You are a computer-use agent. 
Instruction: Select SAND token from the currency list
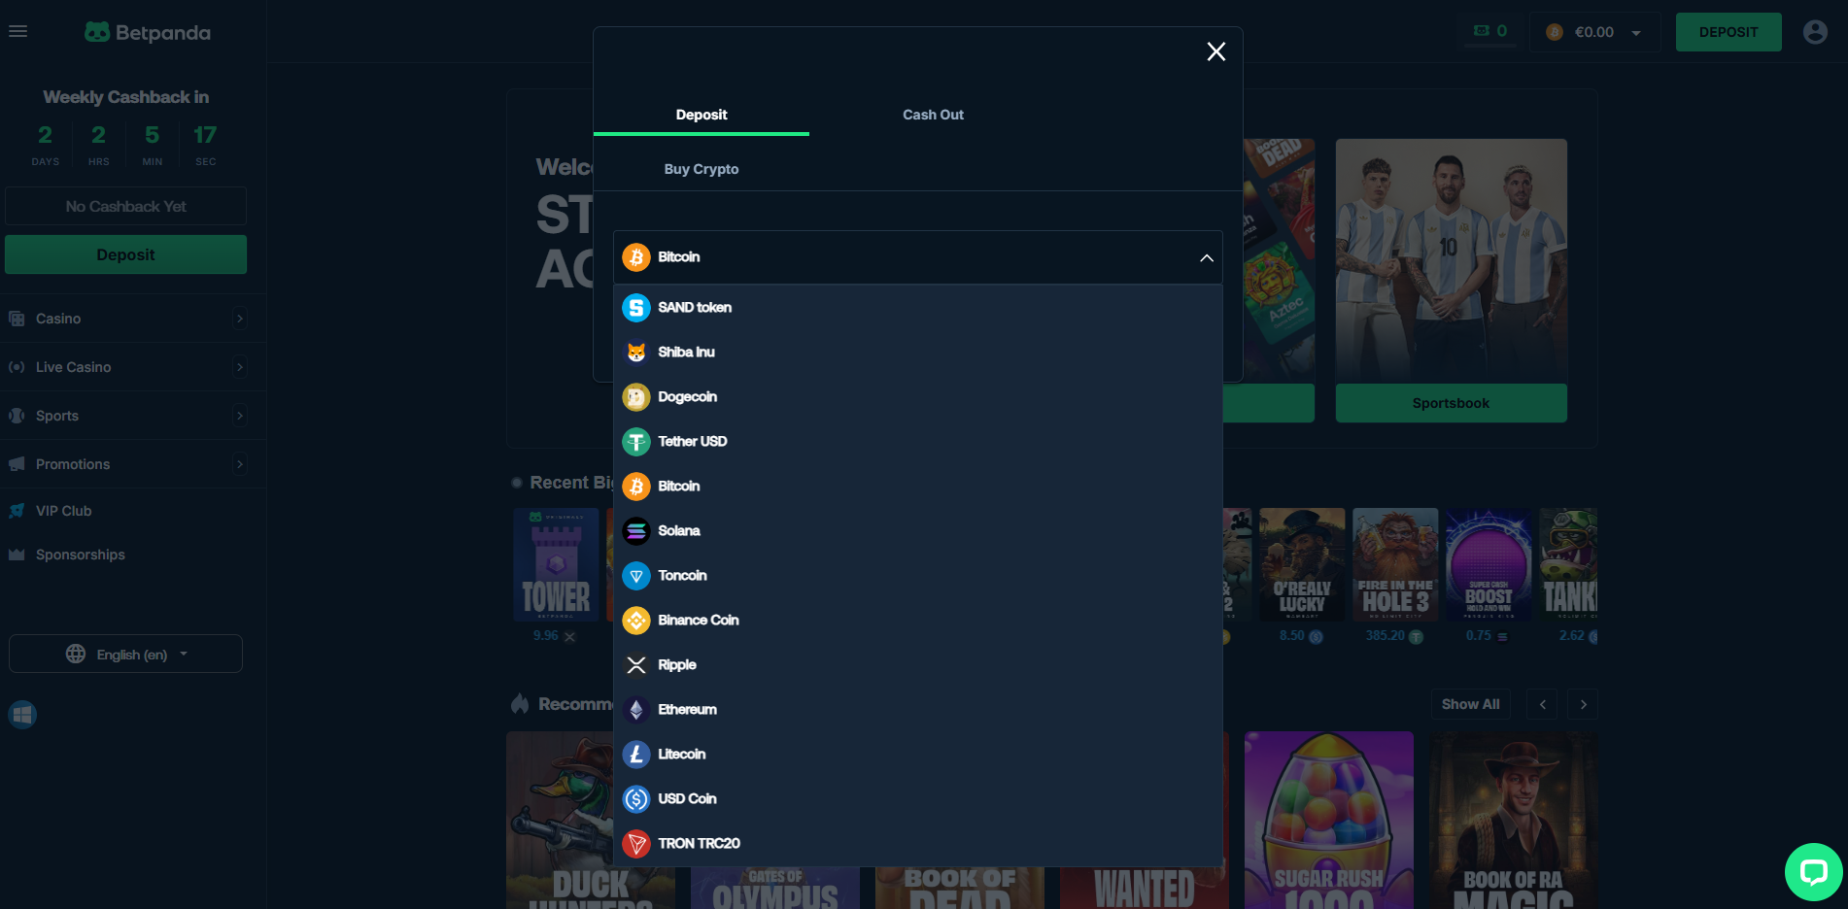click(x=917, y=308)
